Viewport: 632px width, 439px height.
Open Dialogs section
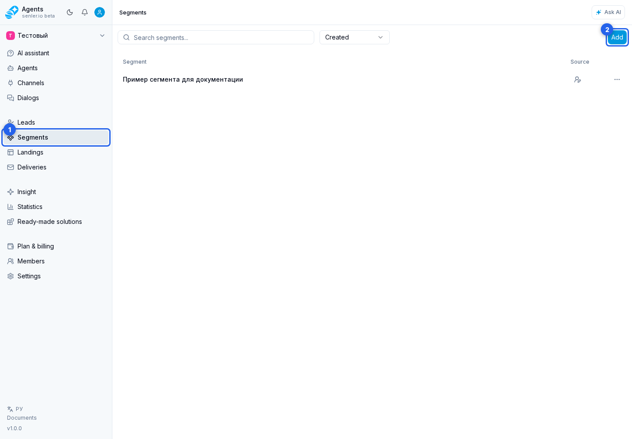click(56, 98)
